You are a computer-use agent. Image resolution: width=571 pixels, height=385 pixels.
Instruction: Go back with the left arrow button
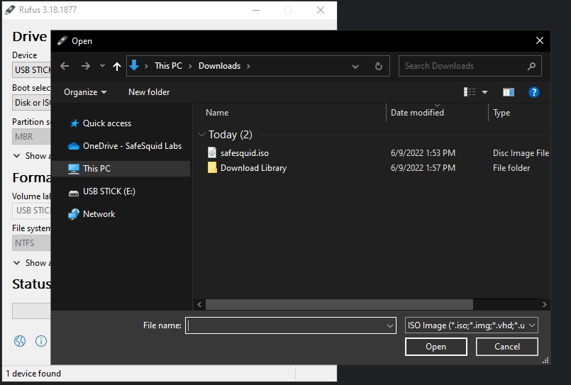point(65,66)
